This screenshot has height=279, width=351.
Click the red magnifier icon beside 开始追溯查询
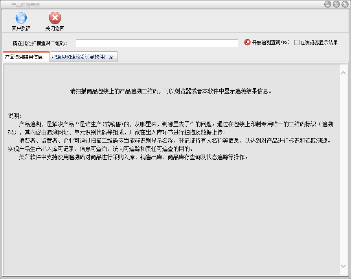(x=247, y=42)
